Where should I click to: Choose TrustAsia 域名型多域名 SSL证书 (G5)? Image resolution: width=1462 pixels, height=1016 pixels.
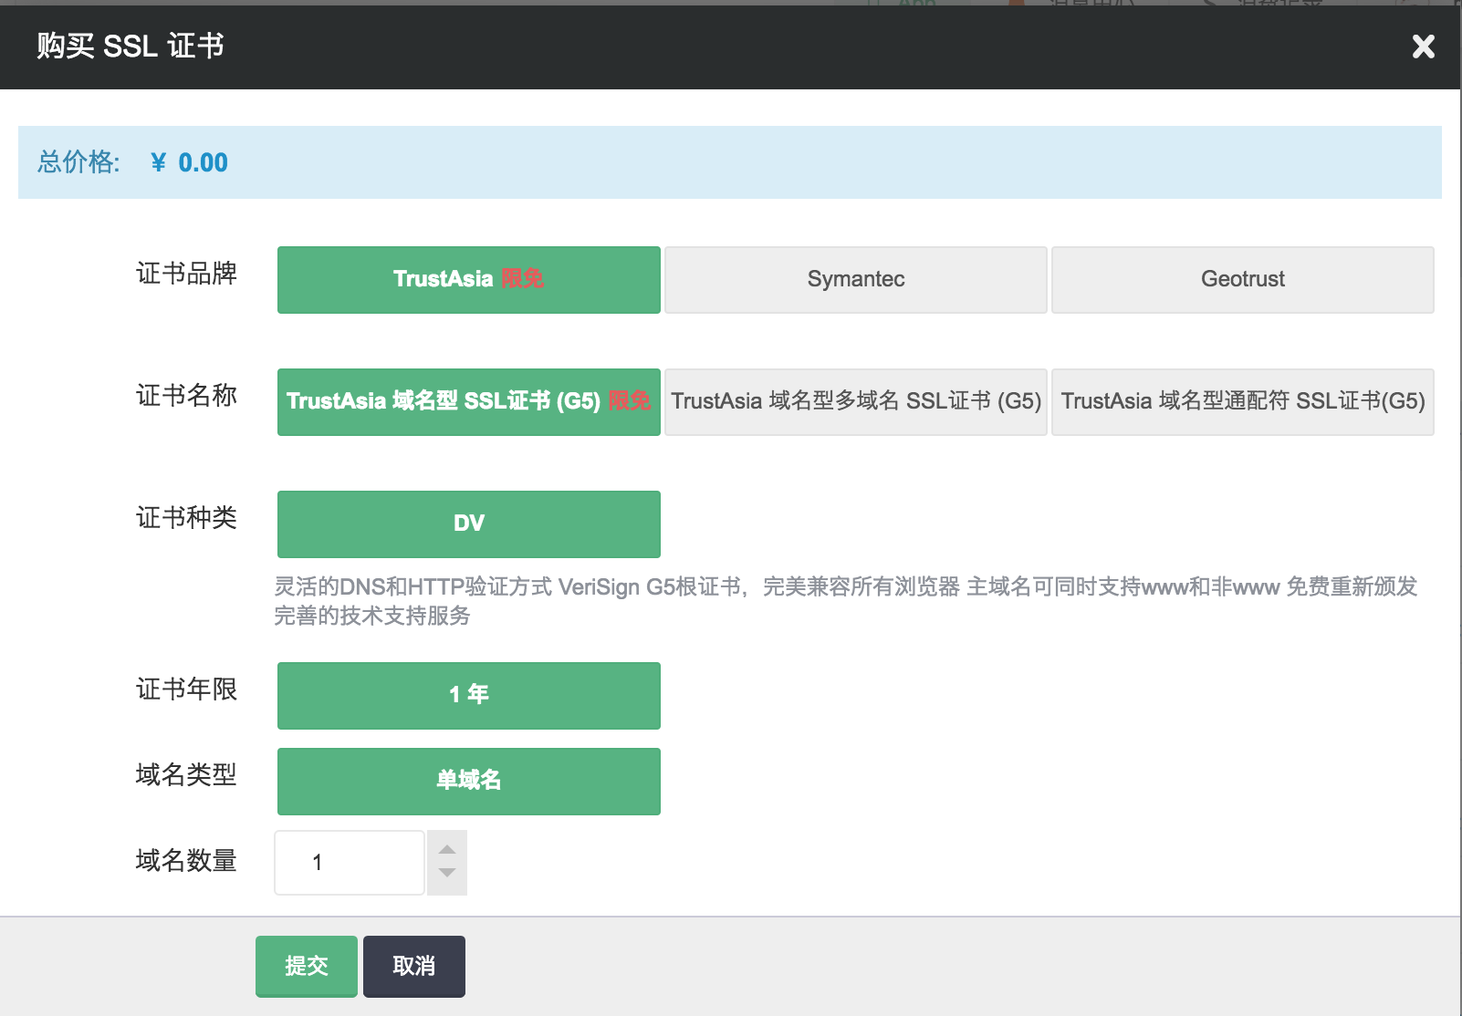click(x=855, y=402)
